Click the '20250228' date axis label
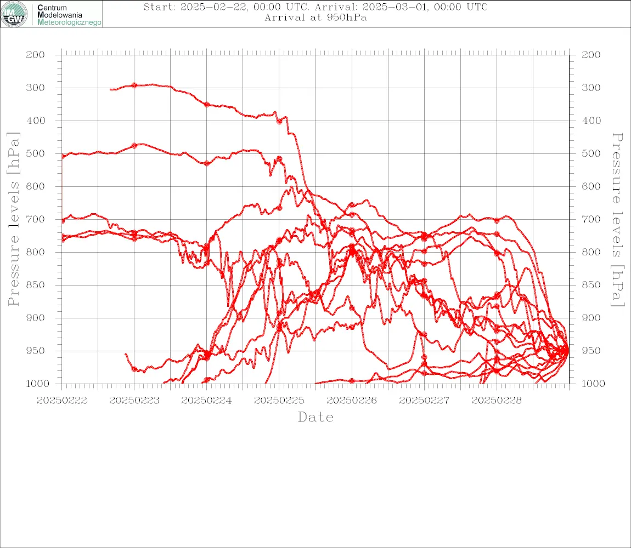This screenshot has height=548, width=631. [497, 401]
